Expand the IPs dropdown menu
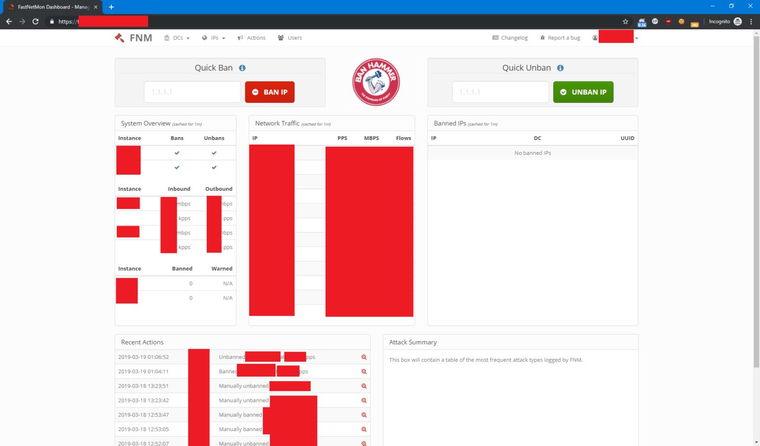 [214, 38]
